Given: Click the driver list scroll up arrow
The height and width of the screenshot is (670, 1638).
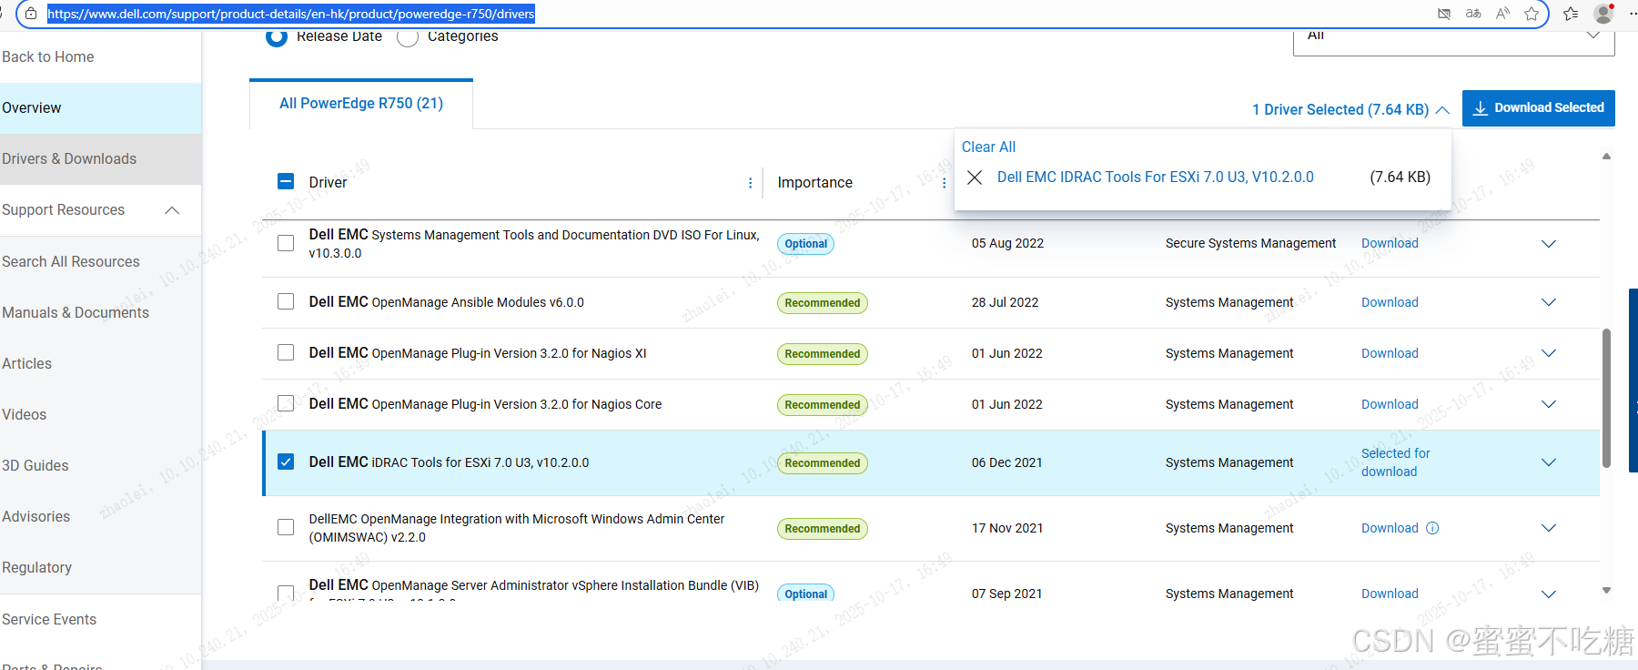Looking at the screenshot, I should pyautogui.click(x=1606, y=157).
